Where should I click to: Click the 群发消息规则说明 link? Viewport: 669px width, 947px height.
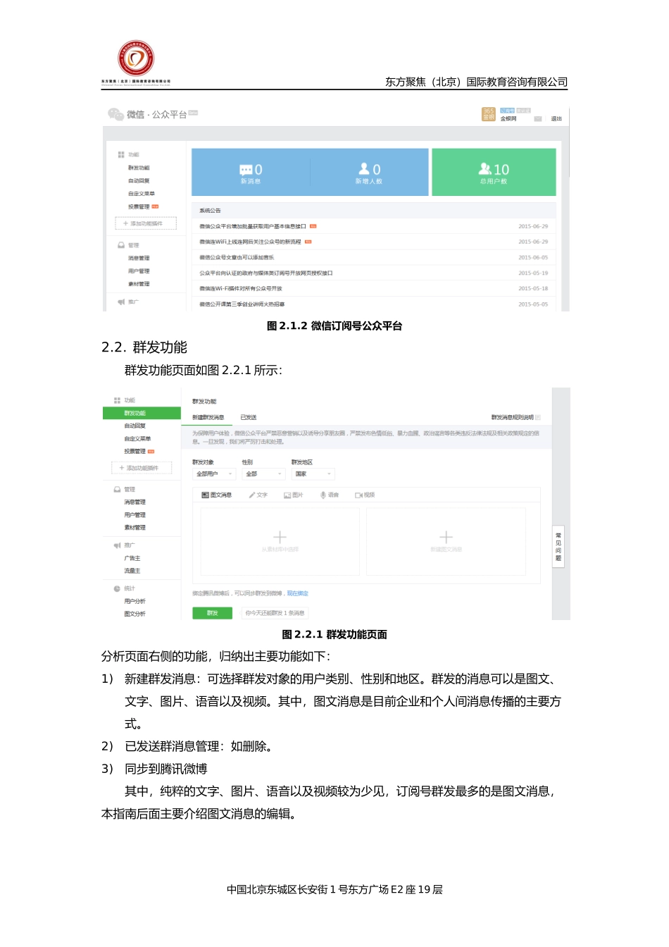click(x=512, y=417)
